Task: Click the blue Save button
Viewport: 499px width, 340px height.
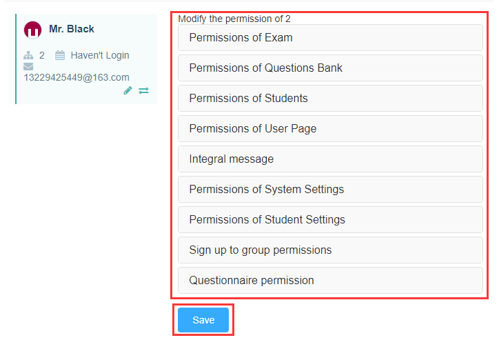Action: click(x=203, y=320)
